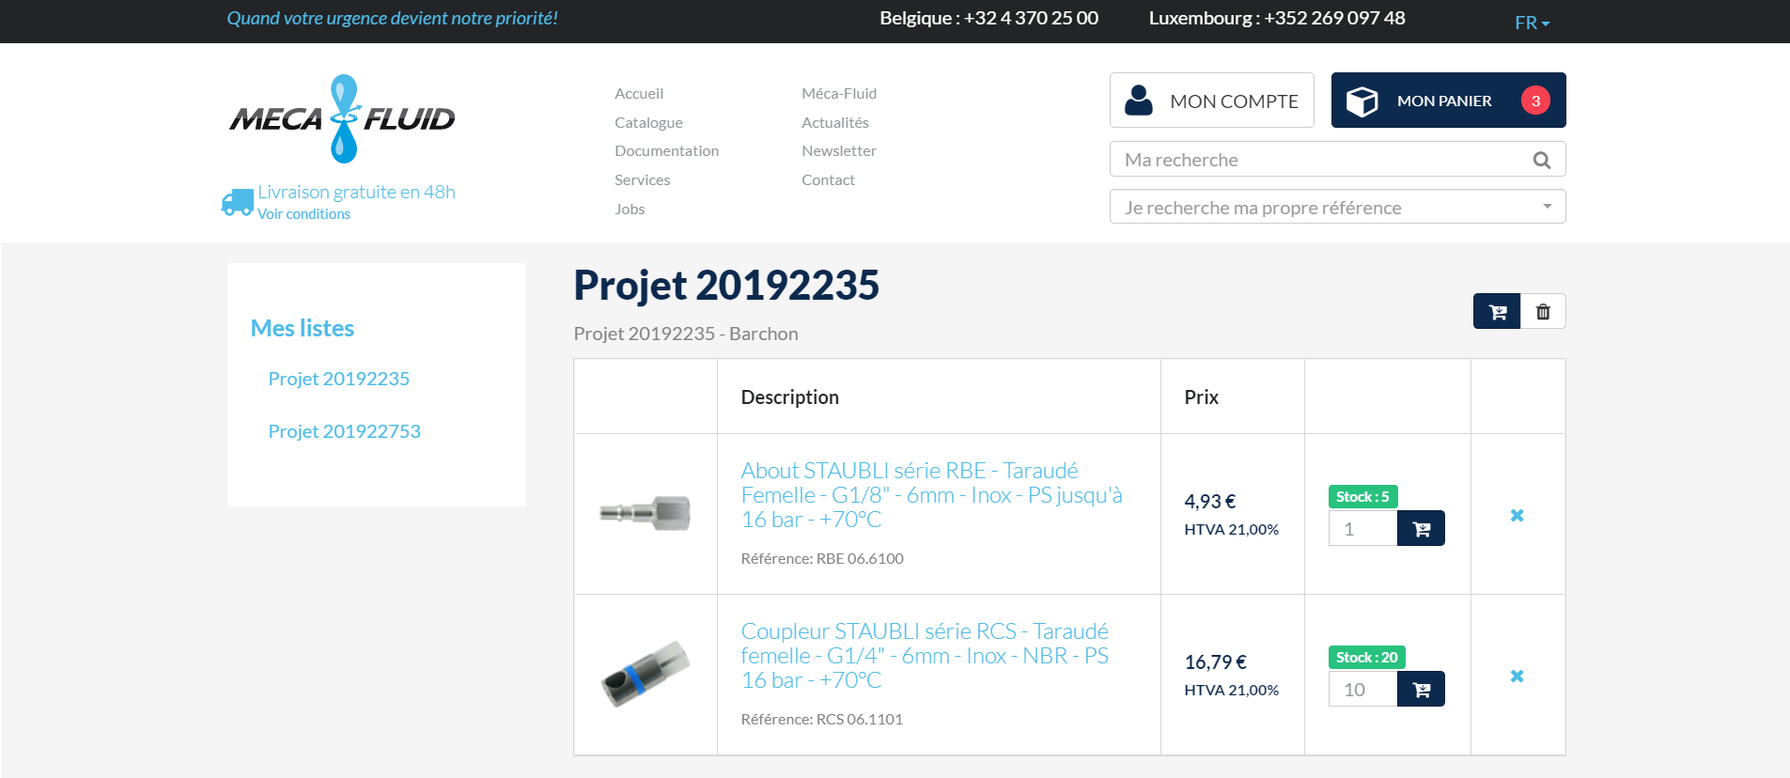Open Documentation menu item
This screenshot has height=778, width=1790.
point(666,150)
